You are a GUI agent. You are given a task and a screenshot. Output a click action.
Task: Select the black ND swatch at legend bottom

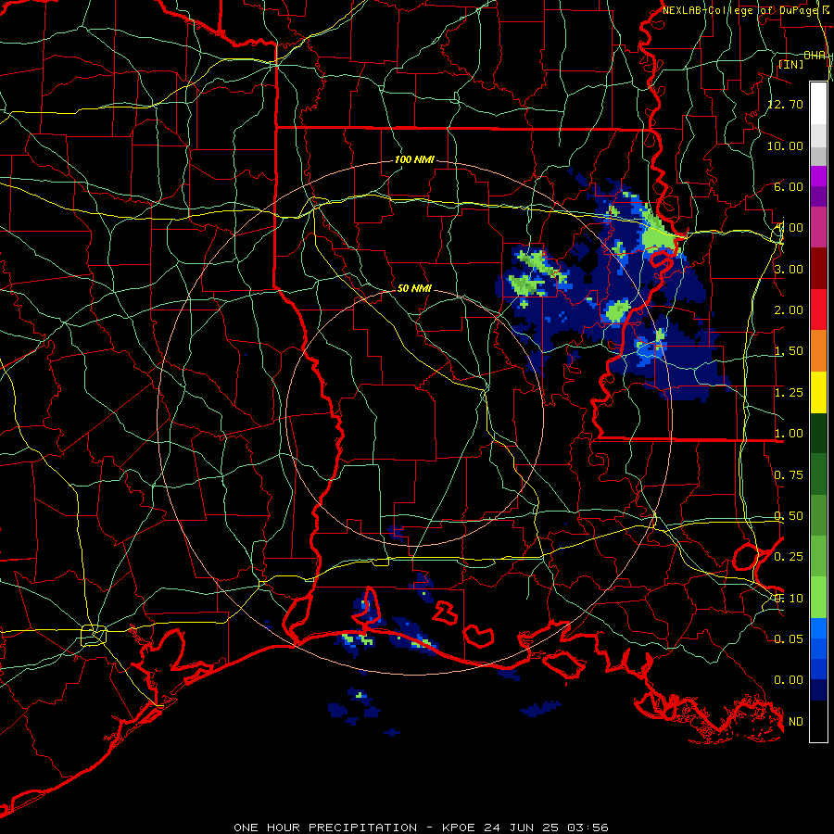coord(818,721)
